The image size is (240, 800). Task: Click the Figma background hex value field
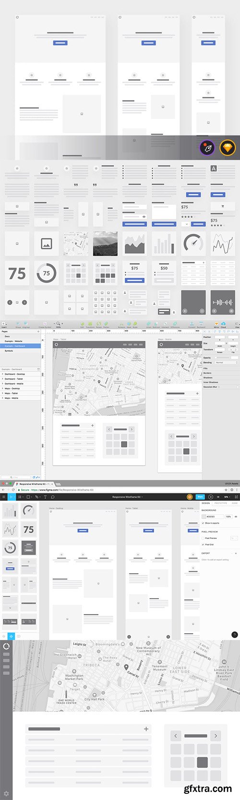(x=215, y=517)
